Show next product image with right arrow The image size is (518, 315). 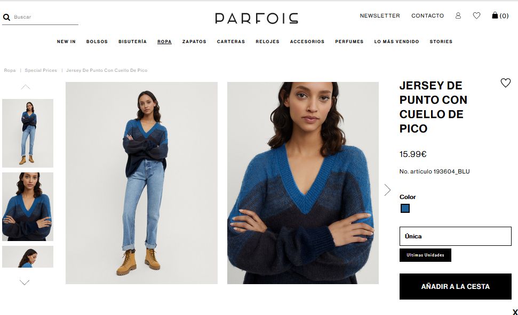tap(387, 190)
